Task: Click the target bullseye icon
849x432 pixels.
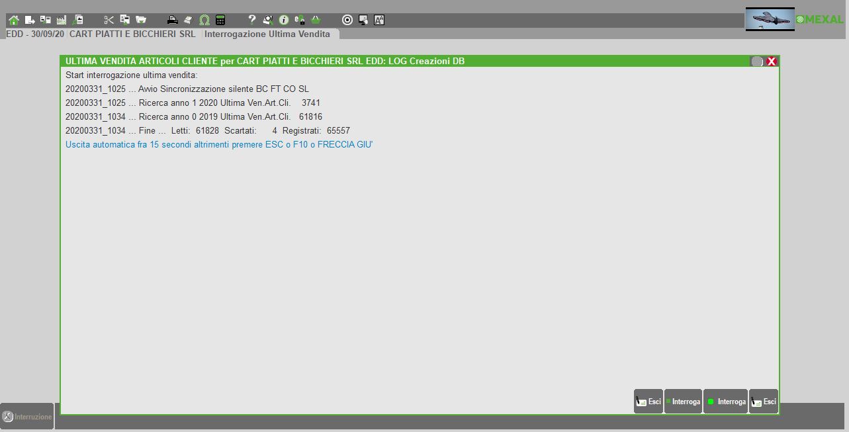Action: coord(347,20)
